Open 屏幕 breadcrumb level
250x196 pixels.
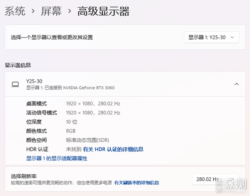tap(51, 11)
